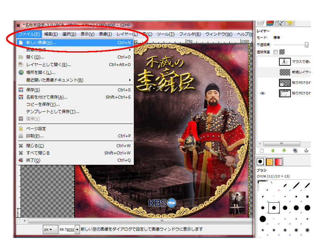Click the レイヤーとして開く(E) icon in File menu

click(21, 65)
